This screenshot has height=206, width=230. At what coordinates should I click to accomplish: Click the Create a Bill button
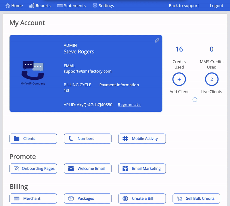coord(142,199)
